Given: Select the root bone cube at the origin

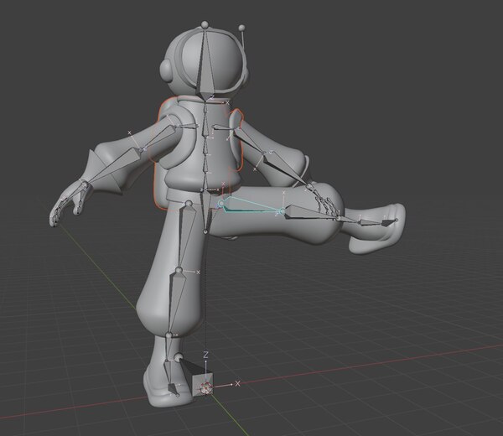Looking at the screenshot, I should pos(202,382).
